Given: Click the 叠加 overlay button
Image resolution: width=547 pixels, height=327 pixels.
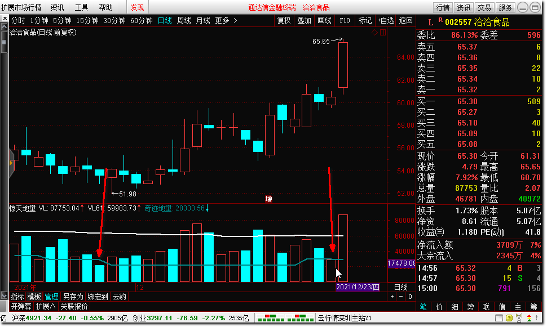Looking at the screenshot, I should click(304, 21).
